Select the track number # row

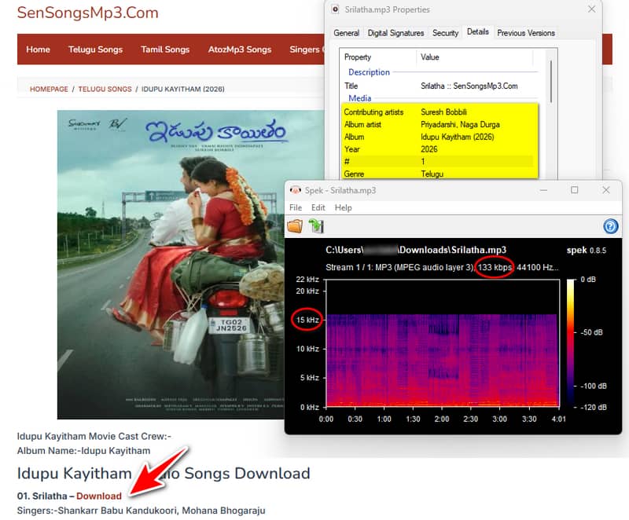point(439,162)
